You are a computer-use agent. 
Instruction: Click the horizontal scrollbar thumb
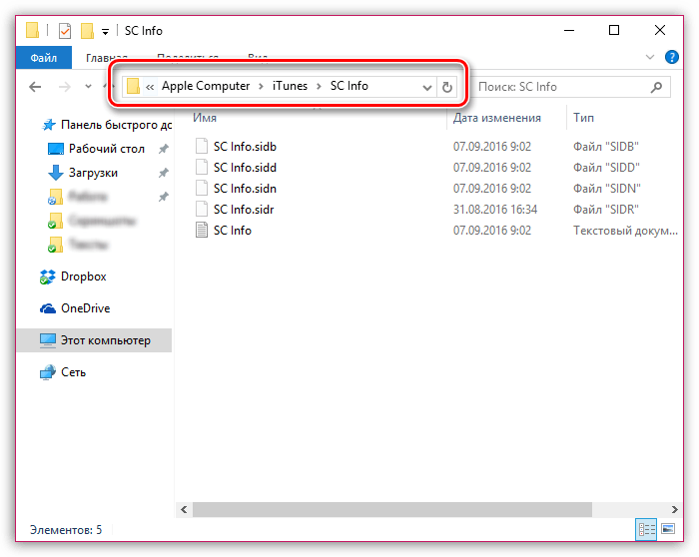click(391, 509)
